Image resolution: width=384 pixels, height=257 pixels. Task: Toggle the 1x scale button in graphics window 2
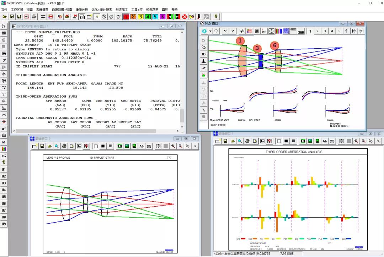coord(79,146)
